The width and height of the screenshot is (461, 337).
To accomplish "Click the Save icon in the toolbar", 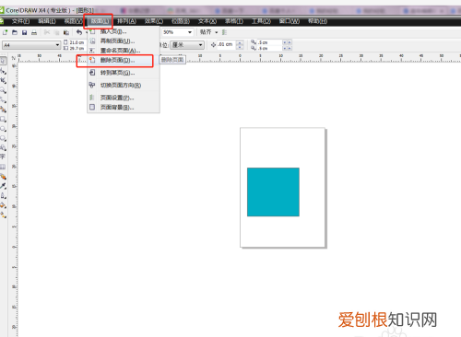I will coord(24,32).
